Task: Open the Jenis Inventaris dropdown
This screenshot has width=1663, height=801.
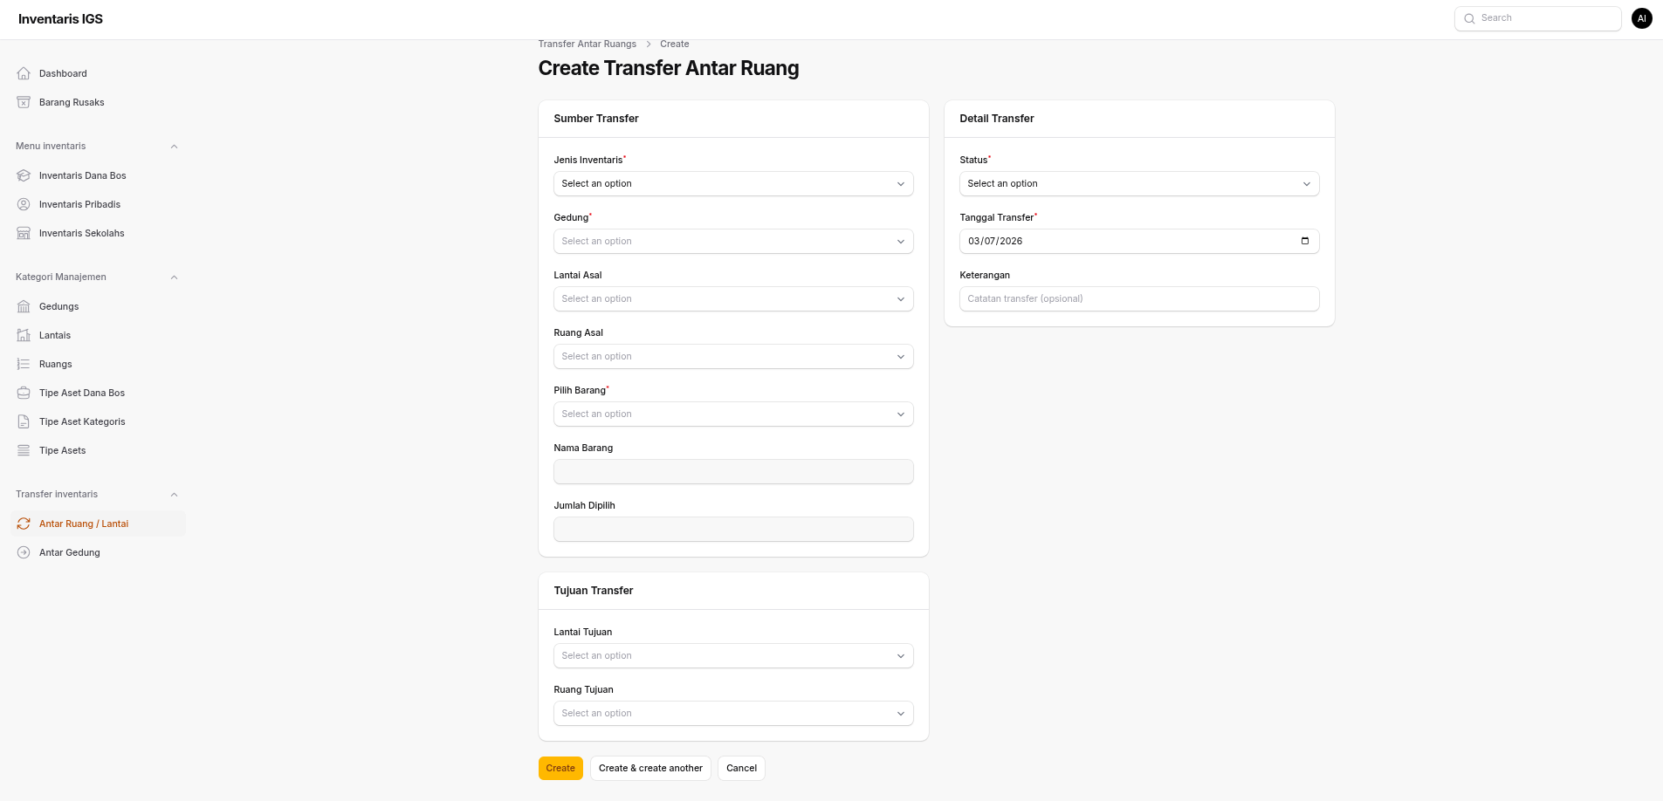Action: click(x=733, y=184)
